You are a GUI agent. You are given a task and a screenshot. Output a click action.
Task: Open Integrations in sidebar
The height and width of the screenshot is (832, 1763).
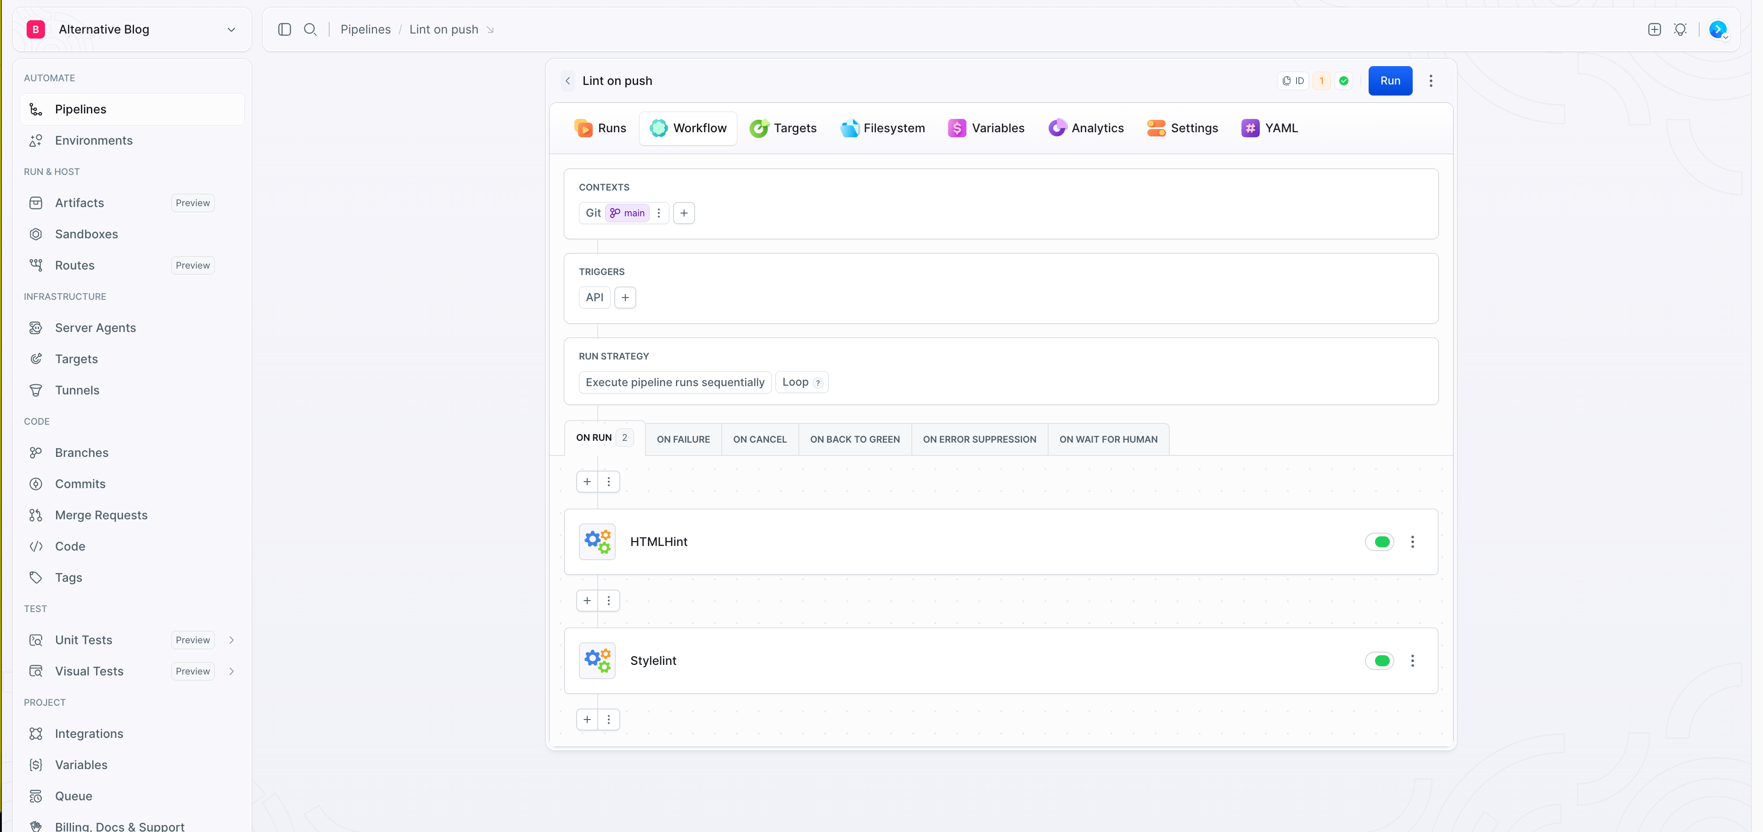point(132,733)
